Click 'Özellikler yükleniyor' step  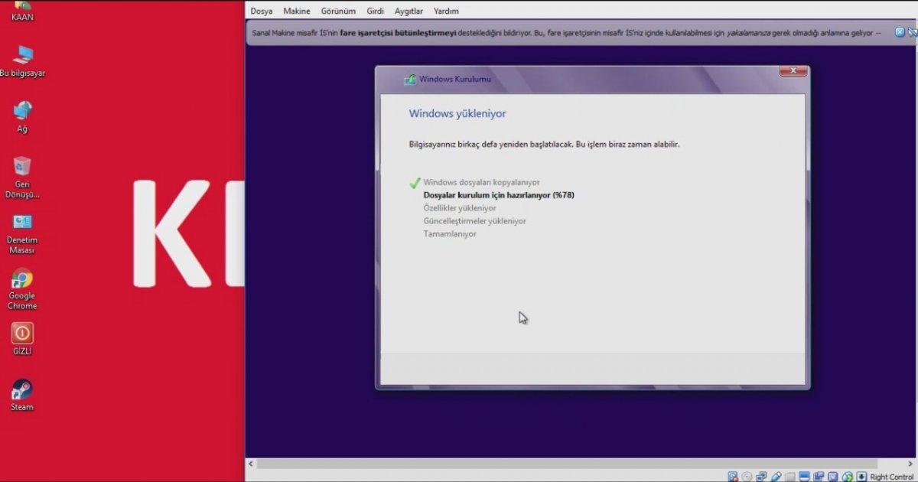coord(460,208)
